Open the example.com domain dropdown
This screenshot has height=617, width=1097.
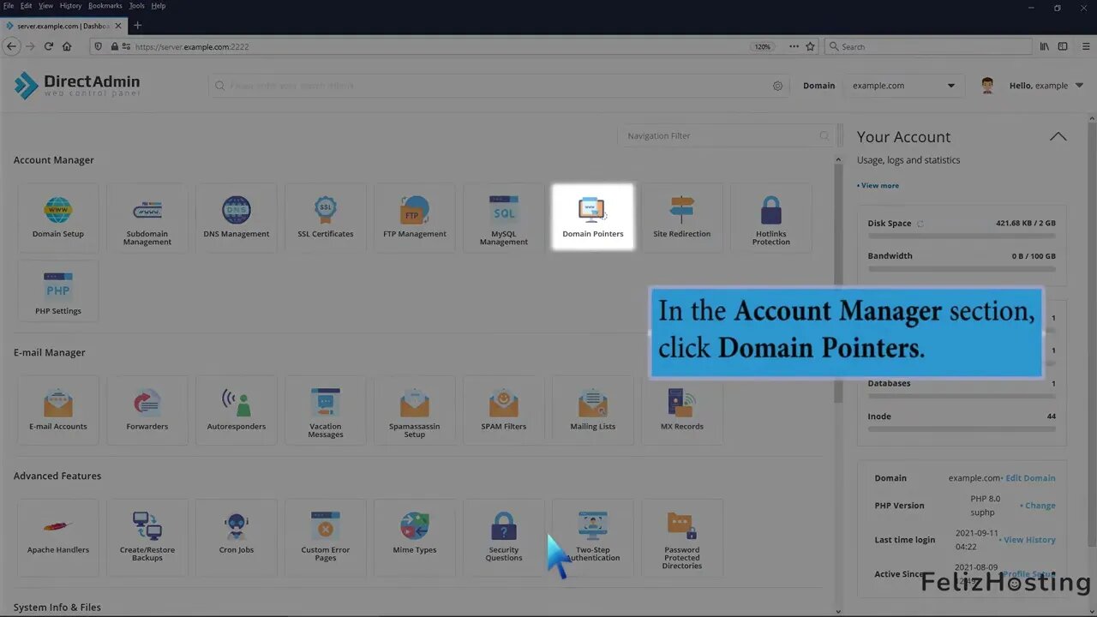[903, 86]
